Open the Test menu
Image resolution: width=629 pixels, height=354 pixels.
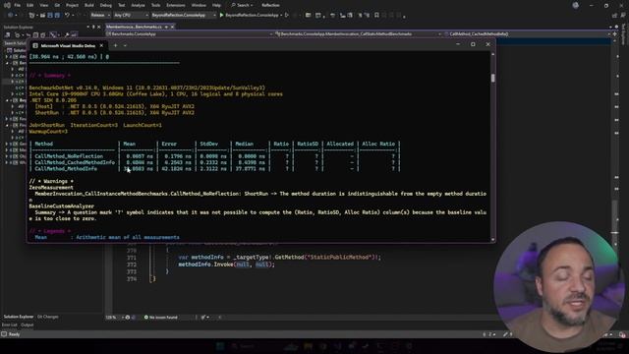pos(122,5)
